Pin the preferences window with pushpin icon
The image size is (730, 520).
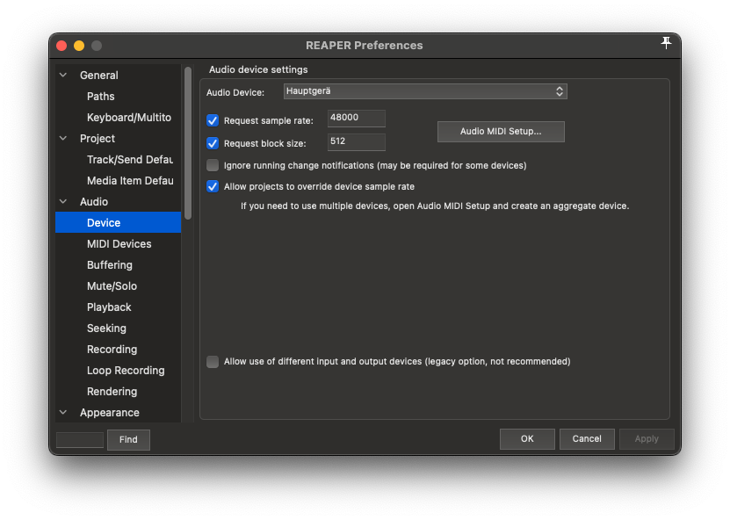[x=666, y=43]
